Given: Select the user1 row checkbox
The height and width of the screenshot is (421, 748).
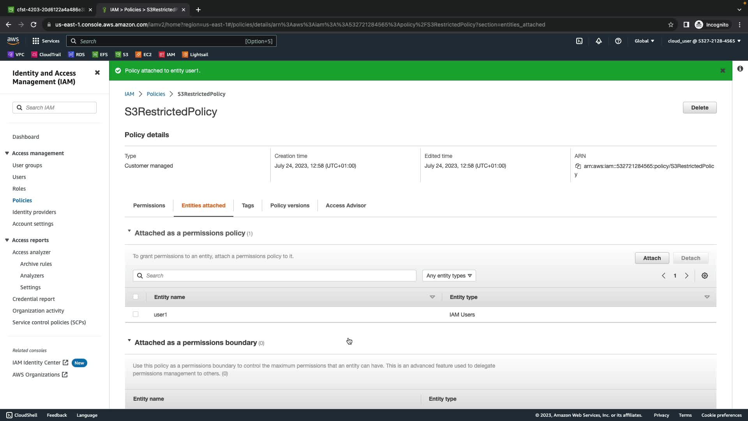Looking at the screenshot, I should point(136,314).
